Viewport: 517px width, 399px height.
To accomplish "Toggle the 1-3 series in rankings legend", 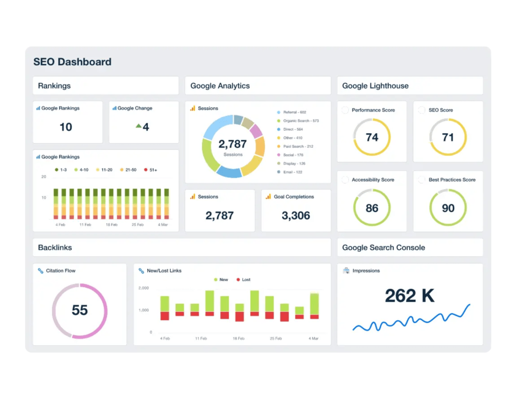I will (60, 170).
